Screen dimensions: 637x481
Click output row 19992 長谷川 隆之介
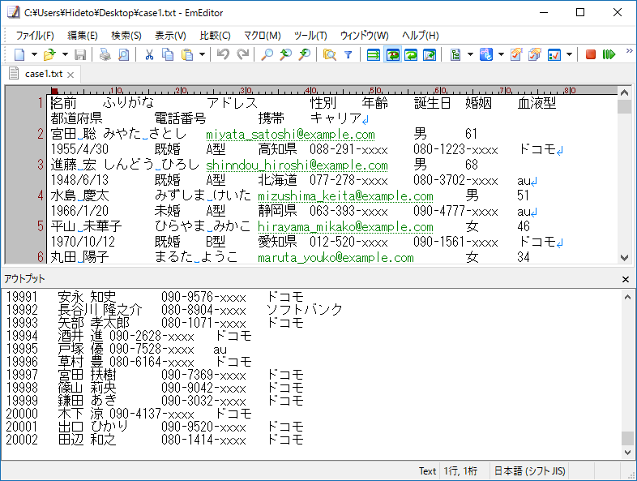tap(174, 310)
